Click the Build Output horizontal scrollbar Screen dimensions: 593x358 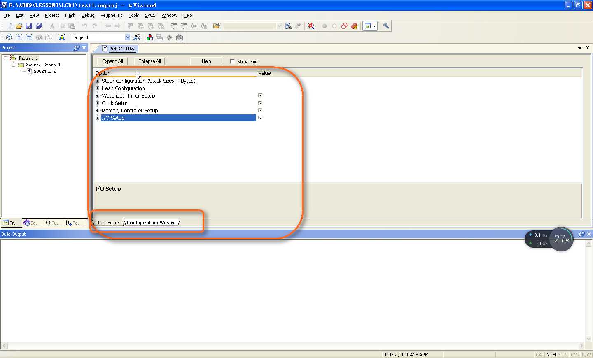[x=293, y=346]
